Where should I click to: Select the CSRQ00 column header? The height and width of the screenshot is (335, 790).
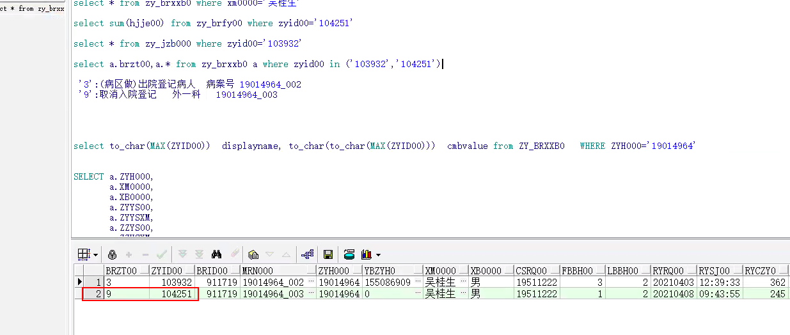tap(537, 271)
